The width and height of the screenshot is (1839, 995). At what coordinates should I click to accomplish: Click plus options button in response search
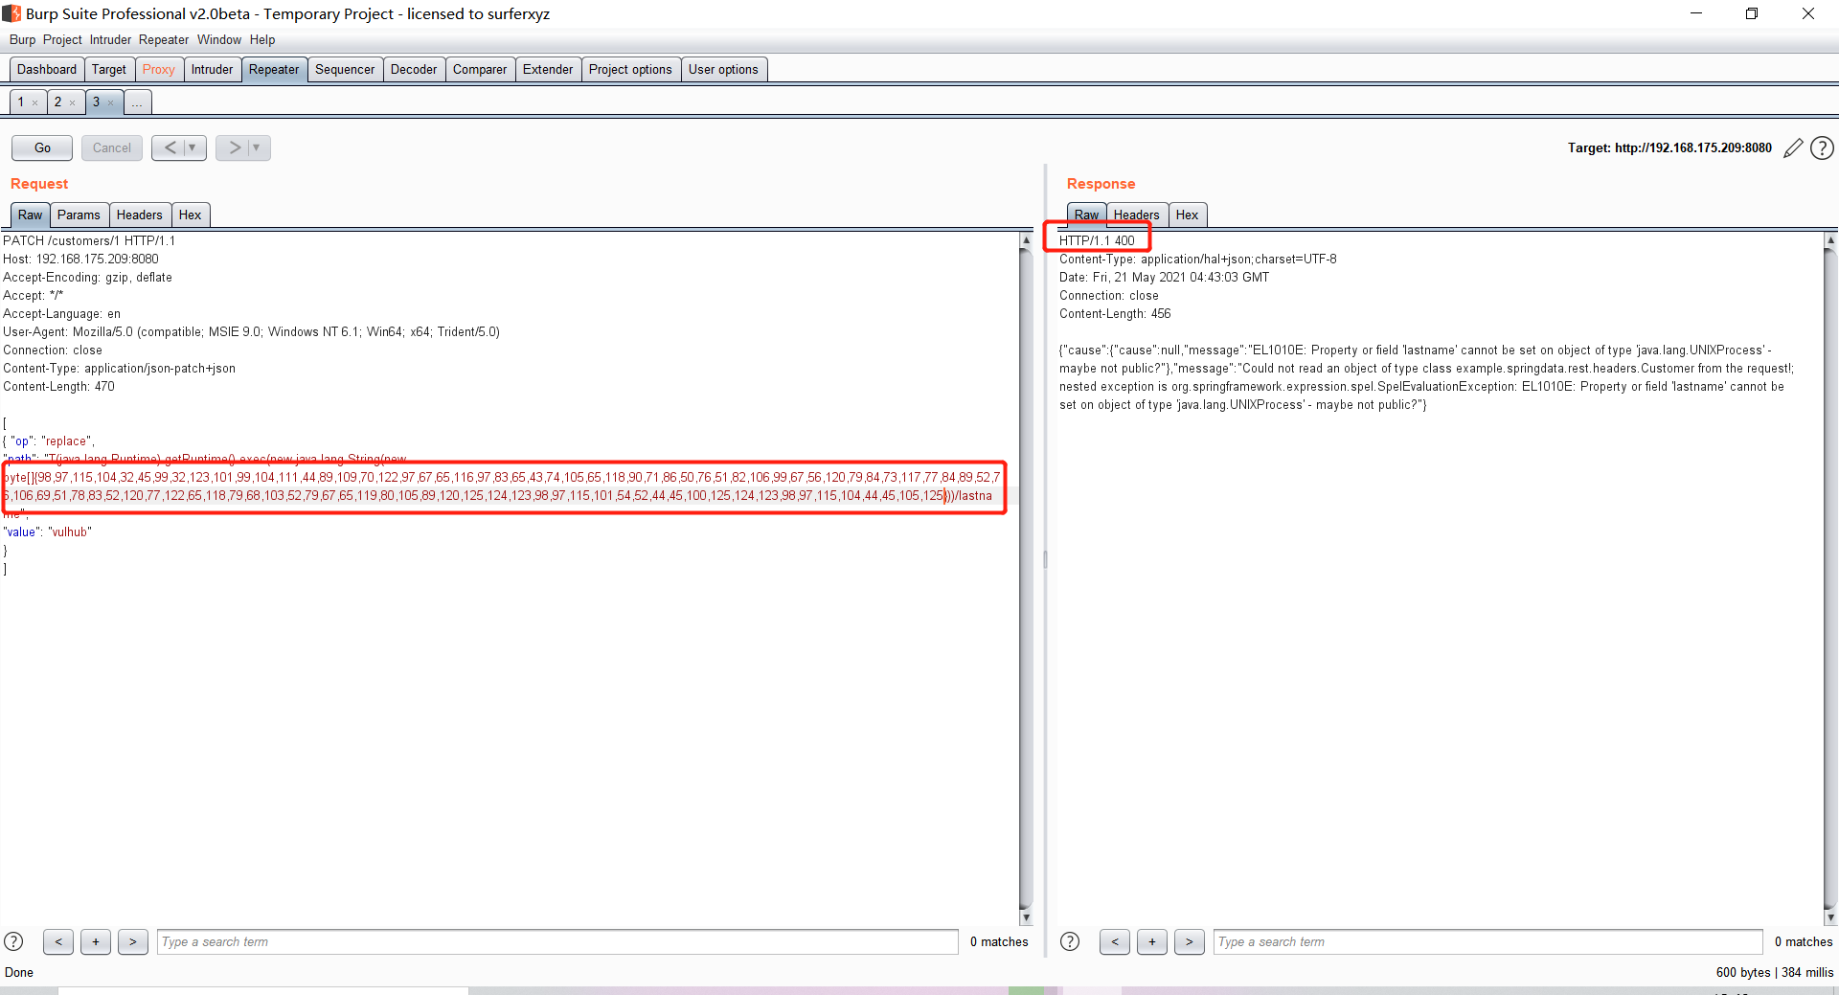(x=1152, y=941)
